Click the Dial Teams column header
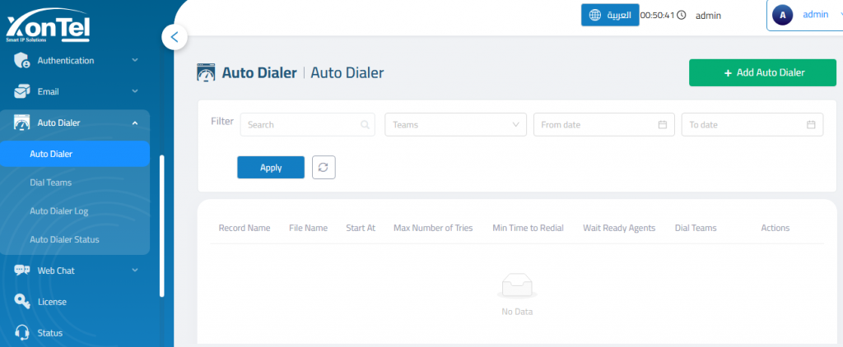This screenshot has height=347, width=843. tap(696, 228)
